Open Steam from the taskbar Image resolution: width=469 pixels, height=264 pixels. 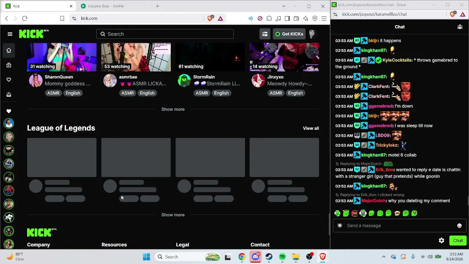click(x=269, y=257)
